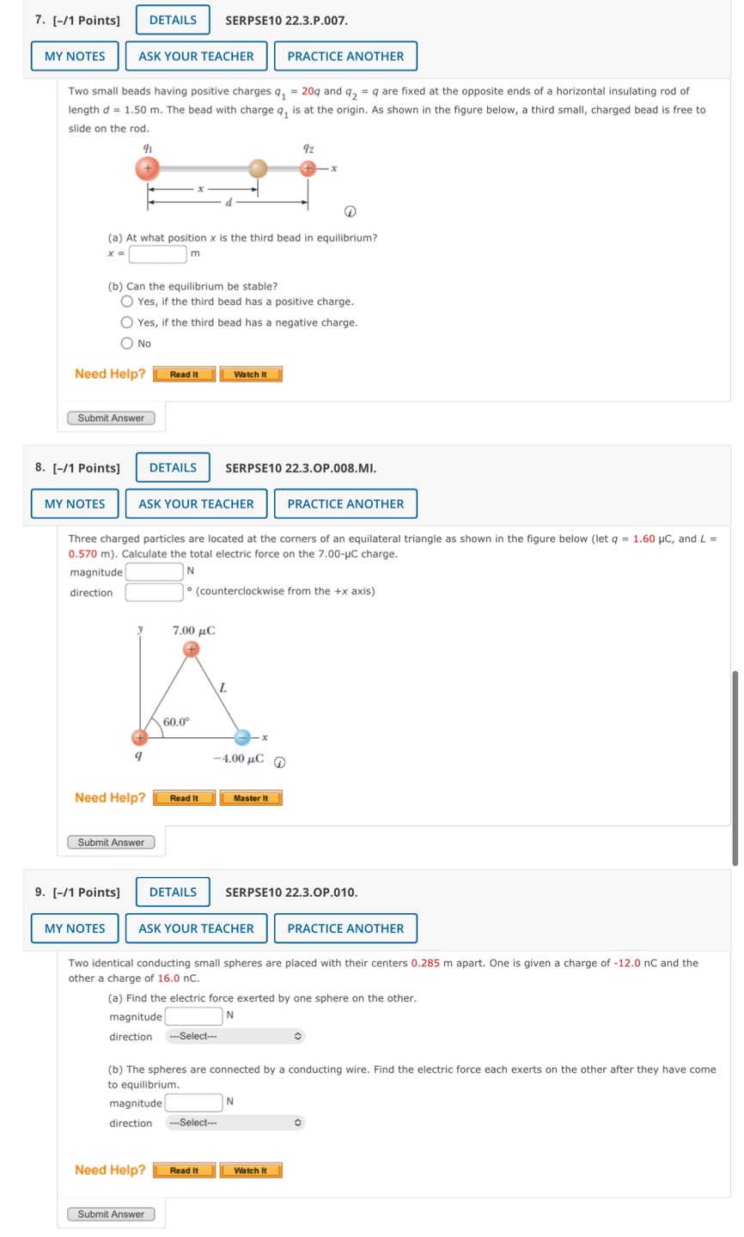Click the Master It icon for question 8

click(x=251, y=797)
